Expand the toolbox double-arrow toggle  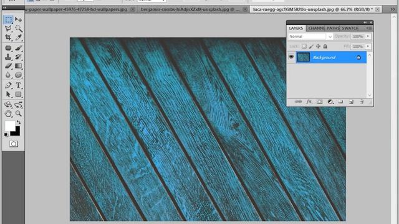pyautogui.click(x=4, y=7)
